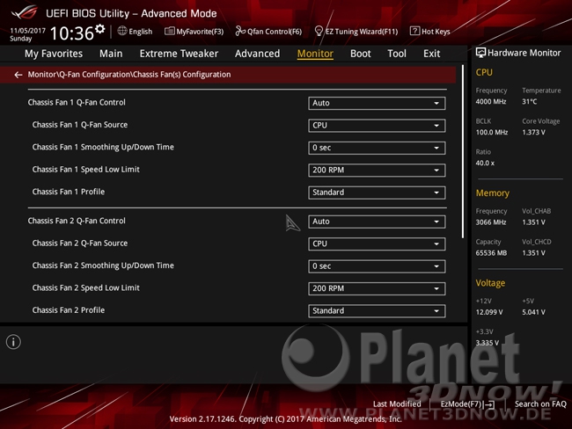572x429 pixels.
Task: Open Chassis Fan 1 Q-Fan Control dropdown
Action: pos(377,103)
